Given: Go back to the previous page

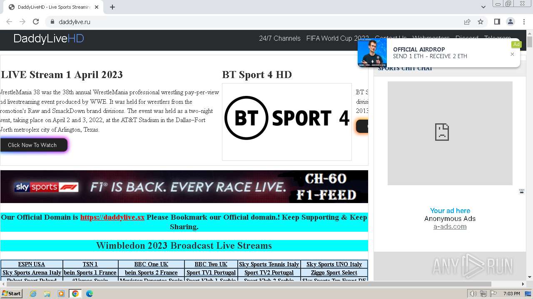Looking at the screenshot, I should point(9,22).
